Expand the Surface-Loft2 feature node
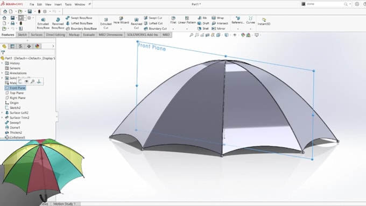The height and width of the screenshot is (206, 366). pos(2,113)
